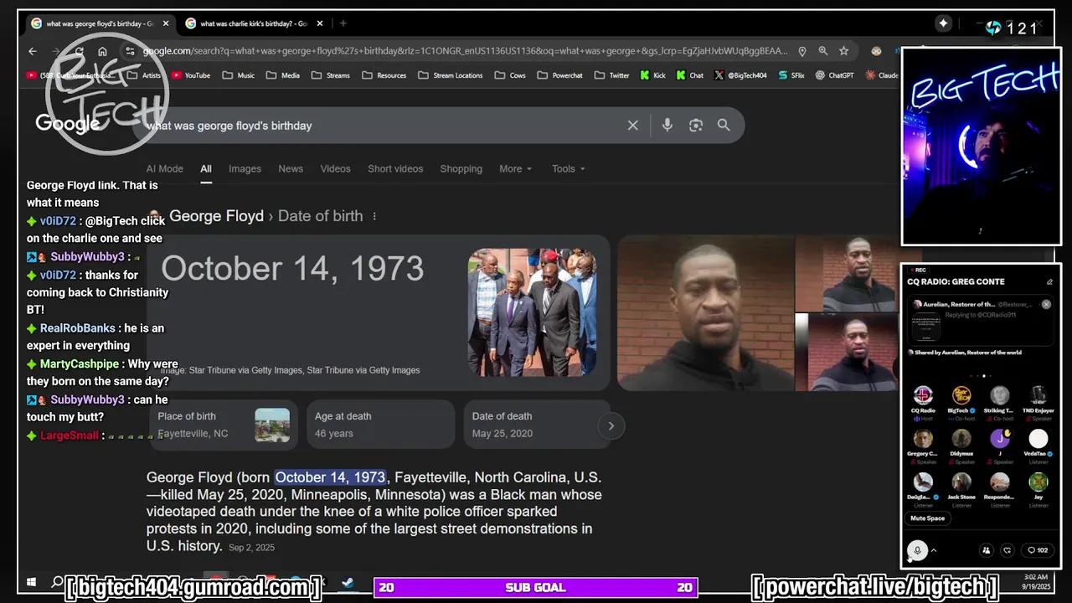Expand the More search filters dropdown
Screen dimensions: 1072x603
pos(515,169)
